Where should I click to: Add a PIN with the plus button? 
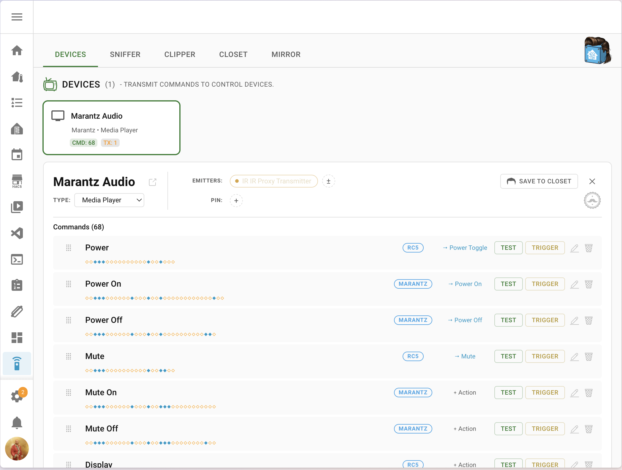point(236,201)
